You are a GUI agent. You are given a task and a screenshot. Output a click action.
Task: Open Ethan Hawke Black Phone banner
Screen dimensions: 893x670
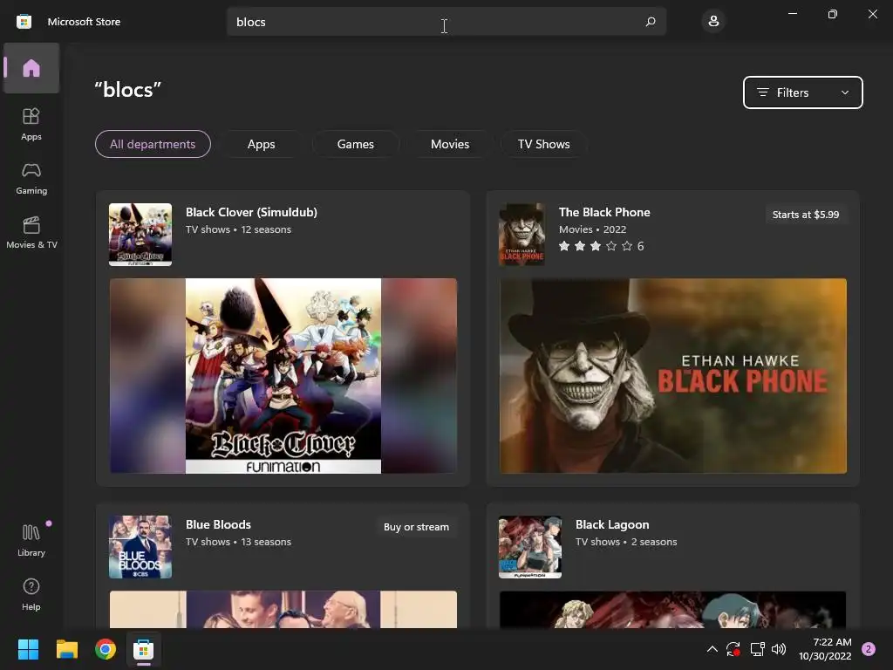tap(673, 376)
